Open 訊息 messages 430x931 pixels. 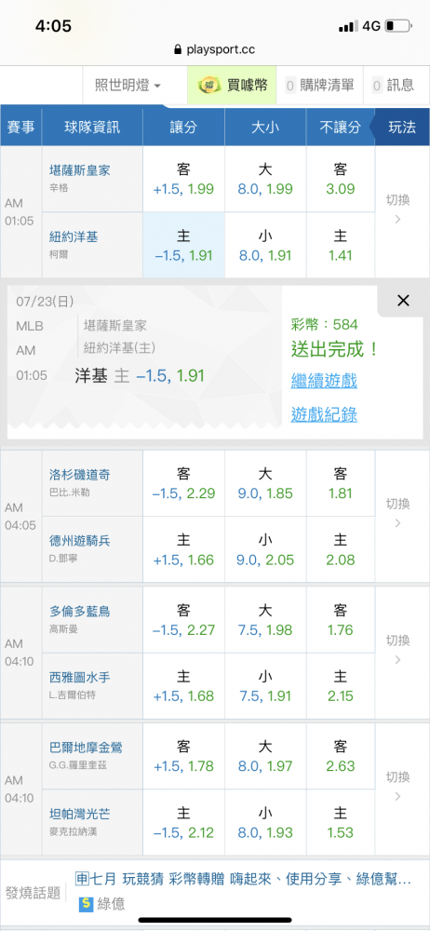392,86
